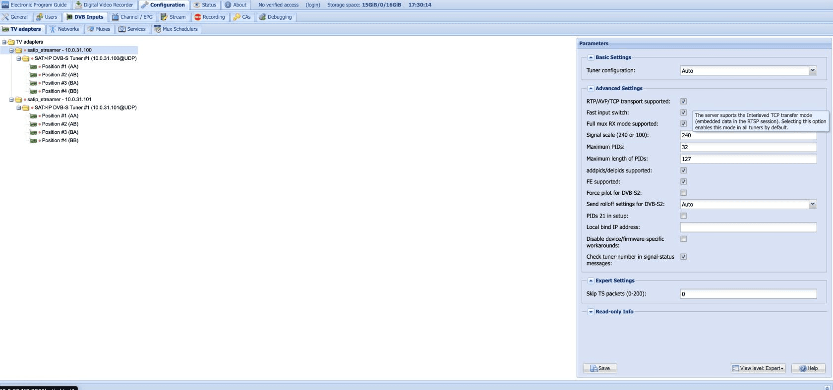Viewport: 833px width, 390px height.
Task: Click the Debugging tab icon
Action: point(262,17)
